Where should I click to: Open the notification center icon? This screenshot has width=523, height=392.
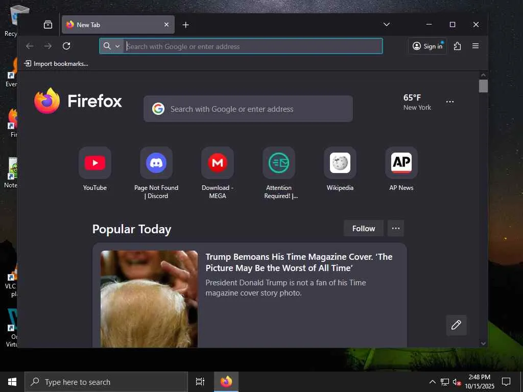[506, 382]
